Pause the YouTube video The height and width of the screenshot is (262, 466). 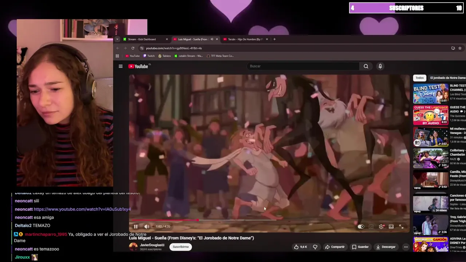tap(135, 226)
